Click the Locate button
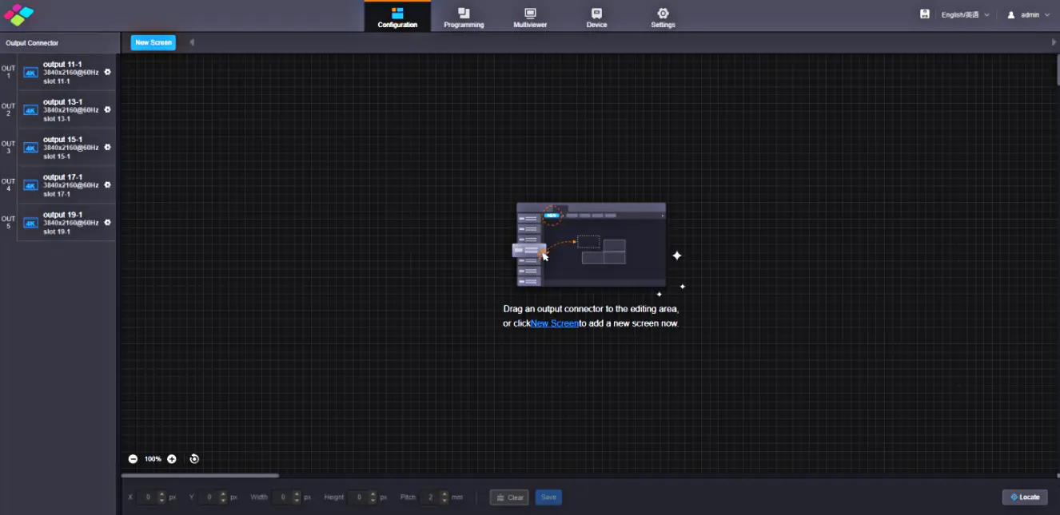Image resolution: width=1060 pixels, height=515 pixels. (1024, 497)
